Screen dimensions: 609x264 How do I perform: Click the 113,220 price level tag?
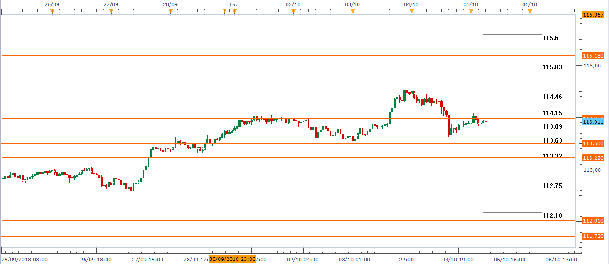(x=593, y=158)
